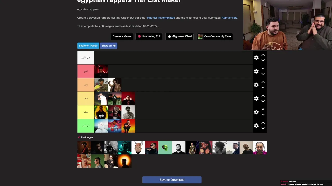332x186 pixels.
Task: Pick the cartoon bald bearded head image
Action: 138,148
